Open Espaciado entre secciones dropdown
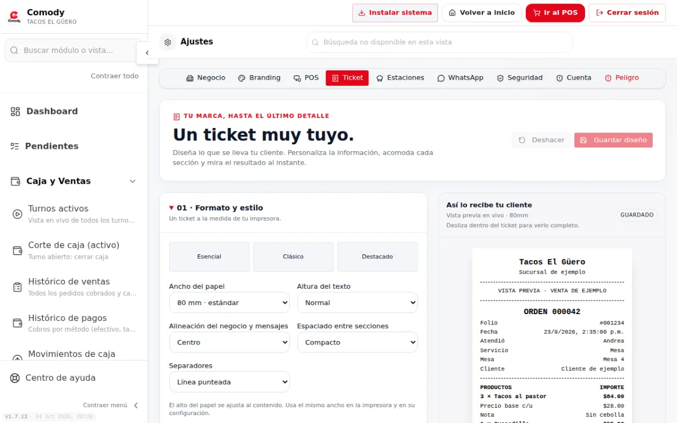Viewport: 677px width, 423px height. click(x=358, y=342)
